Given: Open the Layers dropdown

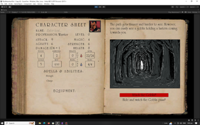Looking at the screenshot, I should click(184, 7).
